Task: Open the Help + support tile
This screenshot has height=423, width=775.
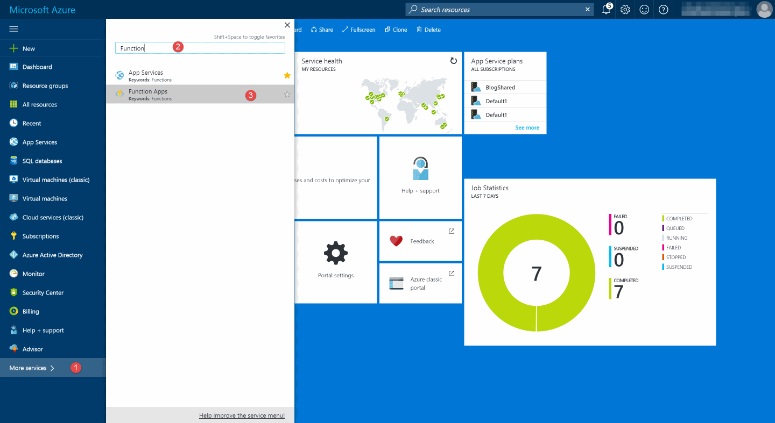Action: (420, 177)
